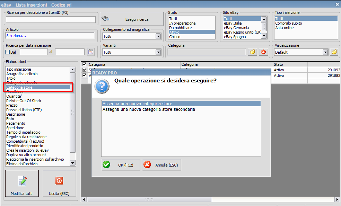The image size is (341, 206).
Task: Select Categoria store in Elaborazioni list
Action: click(x=38, y=87)
